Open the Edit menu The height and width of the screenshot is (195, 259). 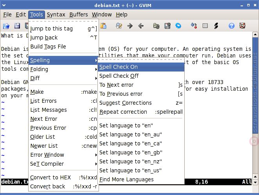coord(21,14)
